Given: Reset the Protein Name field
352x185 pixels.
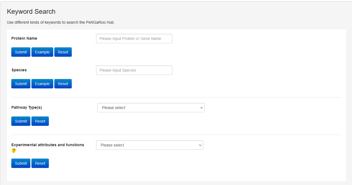Looking at the screenshot, I should pyautogui.click(x=63, y=52).
